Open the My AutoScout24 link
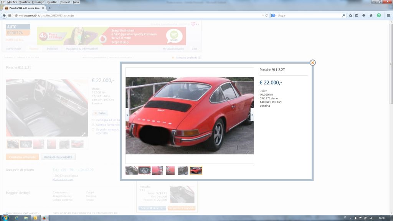 click(x=173, y=49)
